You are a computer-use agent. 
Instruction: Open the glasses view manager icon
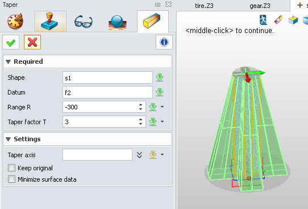point(84,22)
